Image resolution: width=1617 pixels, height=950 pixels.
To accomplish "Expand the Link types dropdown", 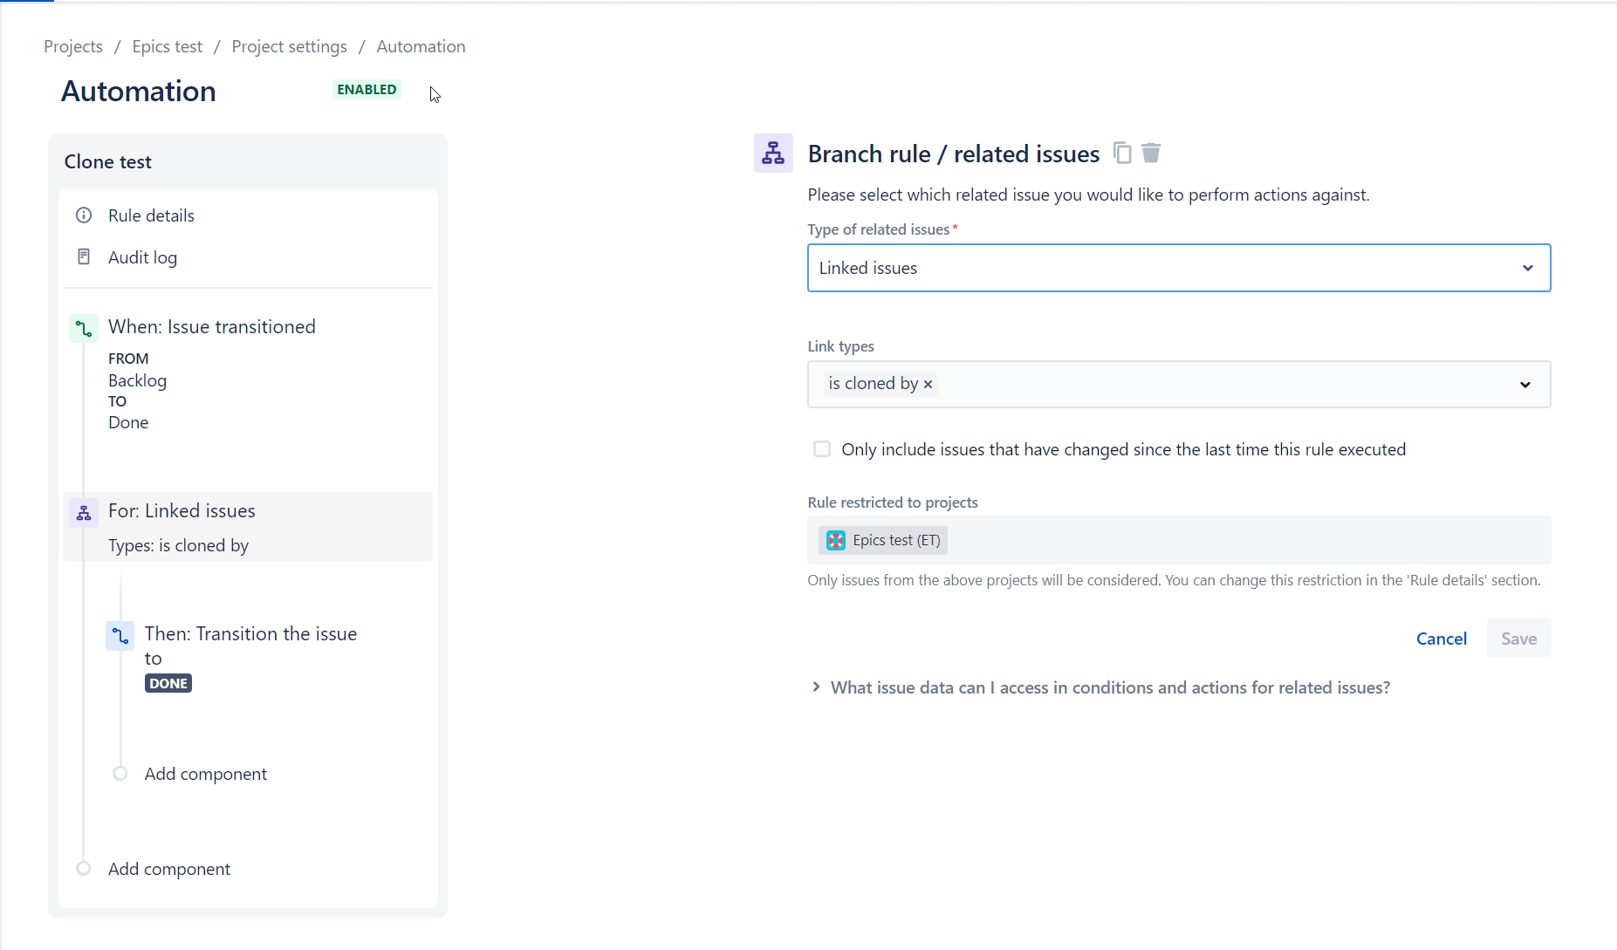I will click(1525, 384).
